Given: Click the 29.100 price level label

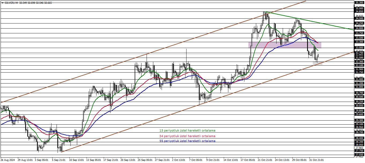Looking at the screenshot, I should 359,124.
